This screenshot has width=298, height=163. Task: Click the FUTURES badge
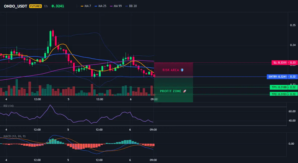(35, 6)
